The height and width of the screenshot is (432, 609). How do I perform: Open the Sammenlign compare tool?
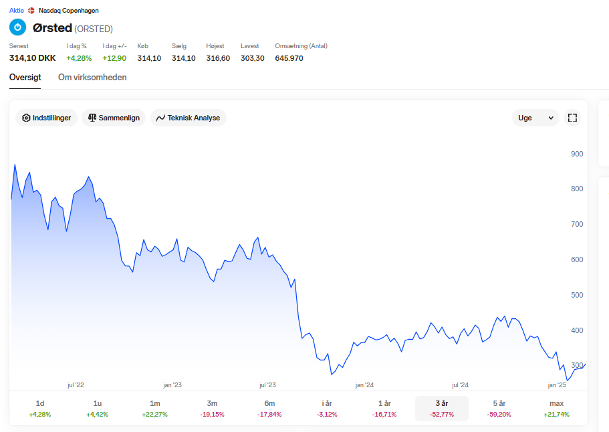point(114,118)
